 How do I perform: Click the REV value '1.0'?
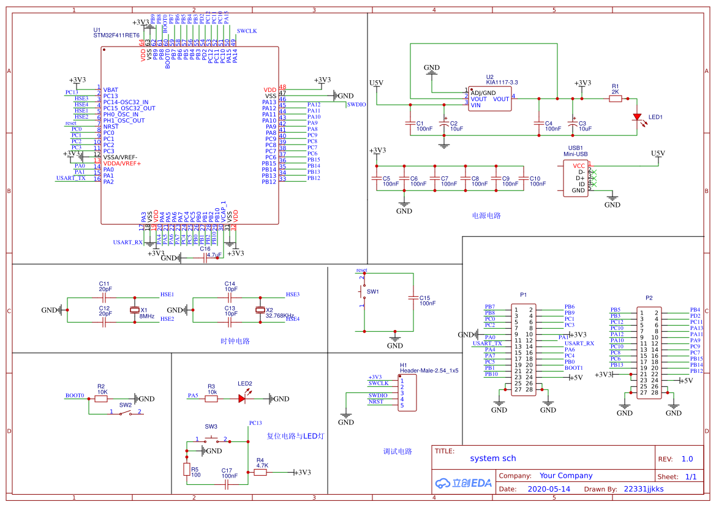687,459
